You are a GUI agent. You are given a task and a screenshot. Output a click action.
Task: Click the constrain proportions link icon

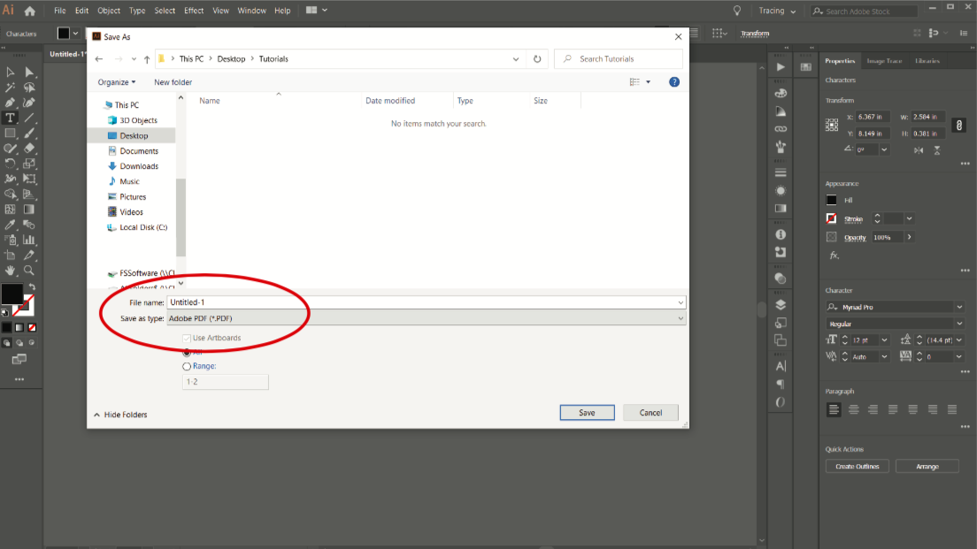[x=958, y=126]
